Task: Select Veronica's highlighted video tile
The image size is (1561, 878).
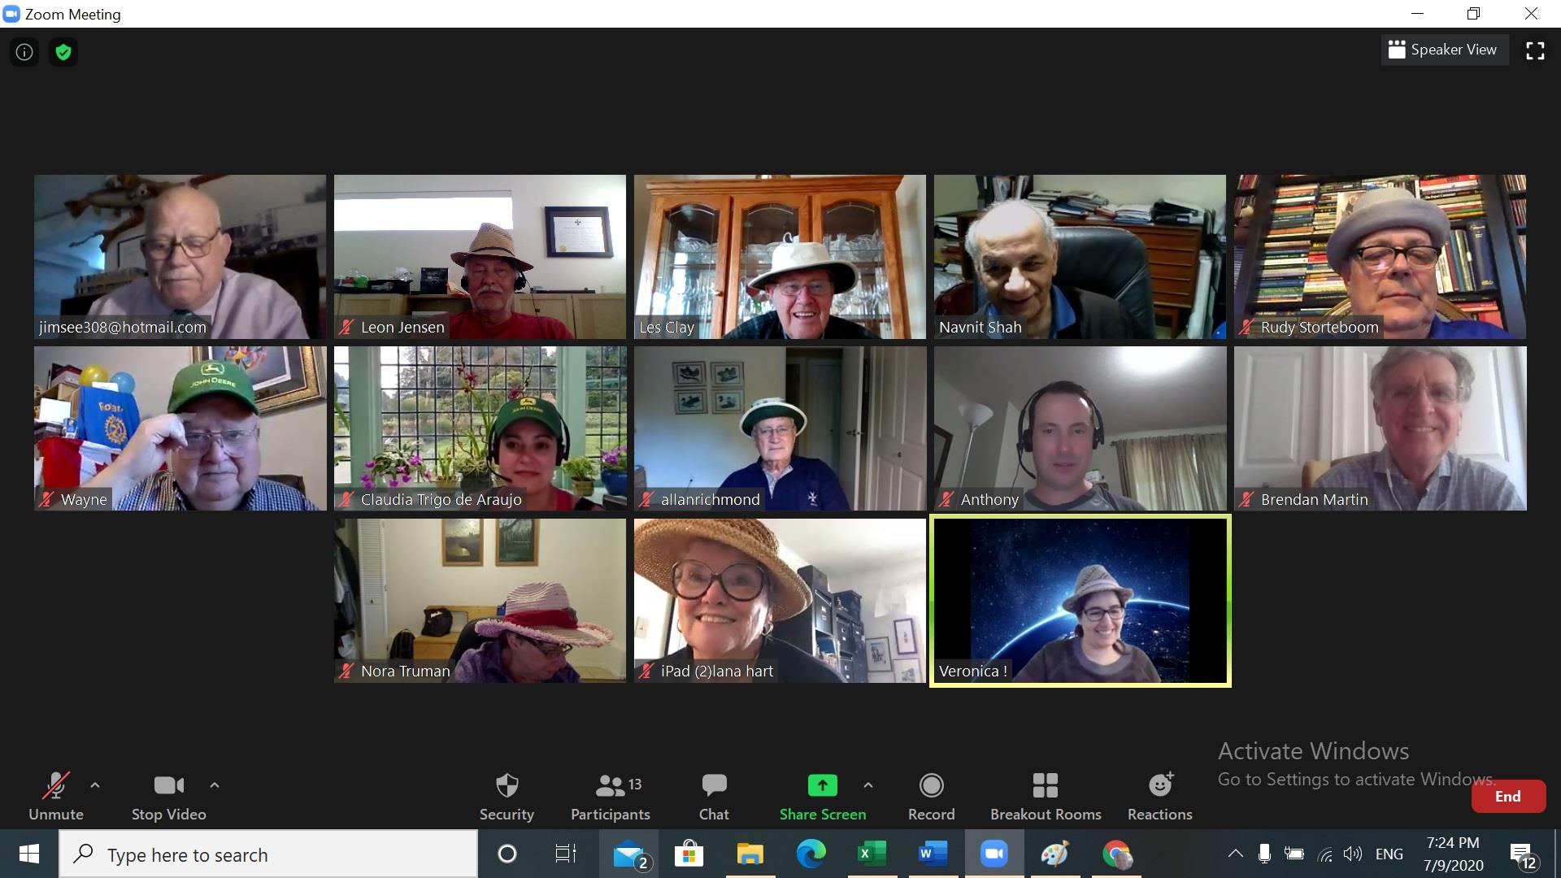Action: click(x=1080, y=601)
